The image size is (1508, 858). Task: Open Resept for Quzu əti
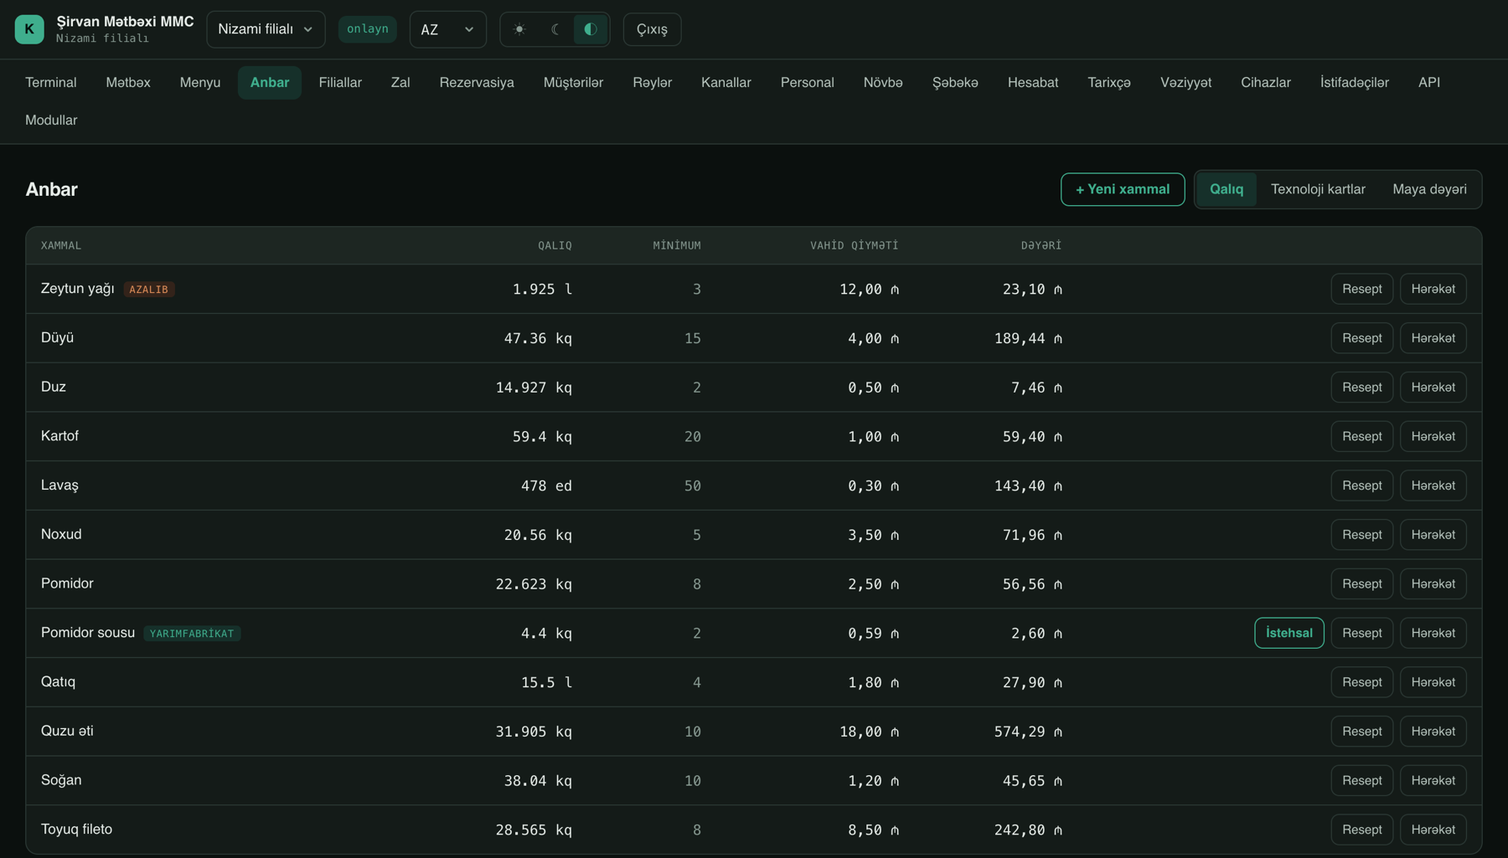[x=1362, y=732]
